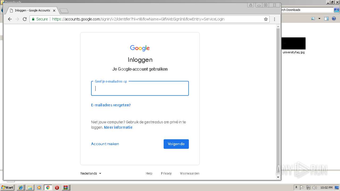Click the Chrome address bar URL
Image resolution: width=340 pixels, height=191 pixels.
[x=138, y=19]
